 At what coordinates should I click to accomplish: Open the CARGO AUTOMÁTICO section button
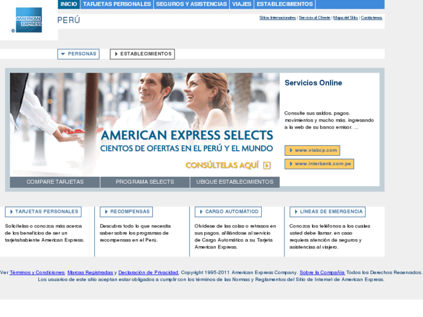[228, 212]
